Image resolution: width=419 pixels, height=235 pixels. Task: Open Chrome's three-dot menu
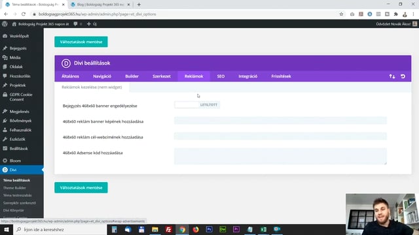(413, 14)
